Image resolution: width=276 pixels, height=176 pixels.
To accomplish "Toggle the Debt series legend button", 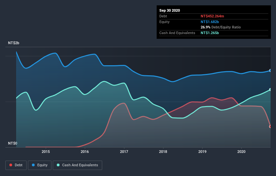I will [16, 165].
